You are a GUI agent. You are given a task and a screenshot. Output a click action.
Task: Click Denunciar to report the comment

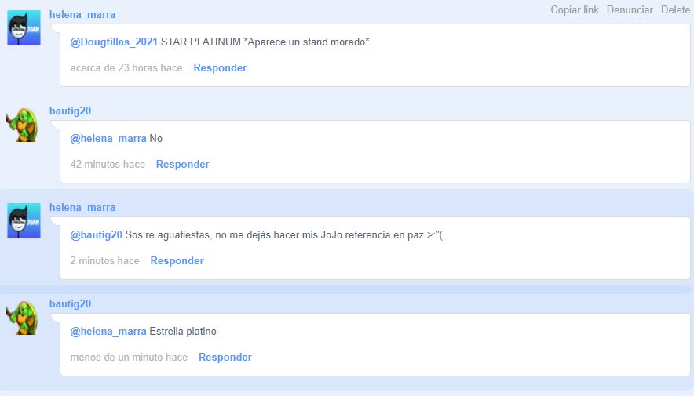coord(630,9)
